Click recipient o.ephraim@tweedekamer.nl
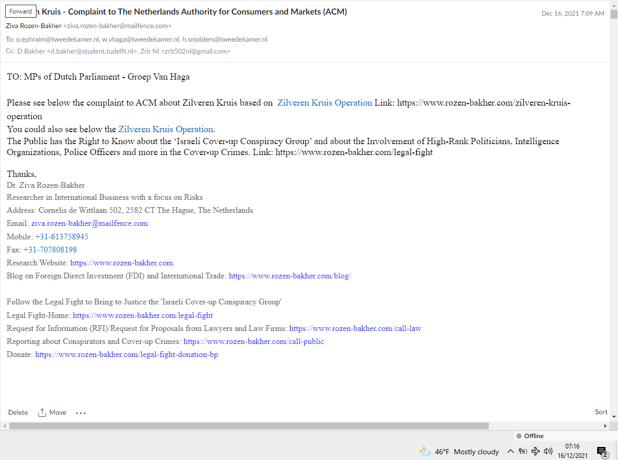Viewport: 618px width, 460px height. [57, 40]
